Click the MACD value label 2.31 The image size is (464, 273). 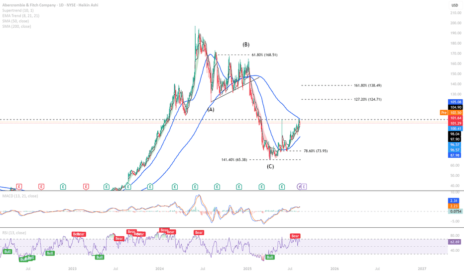coord(454,201)
